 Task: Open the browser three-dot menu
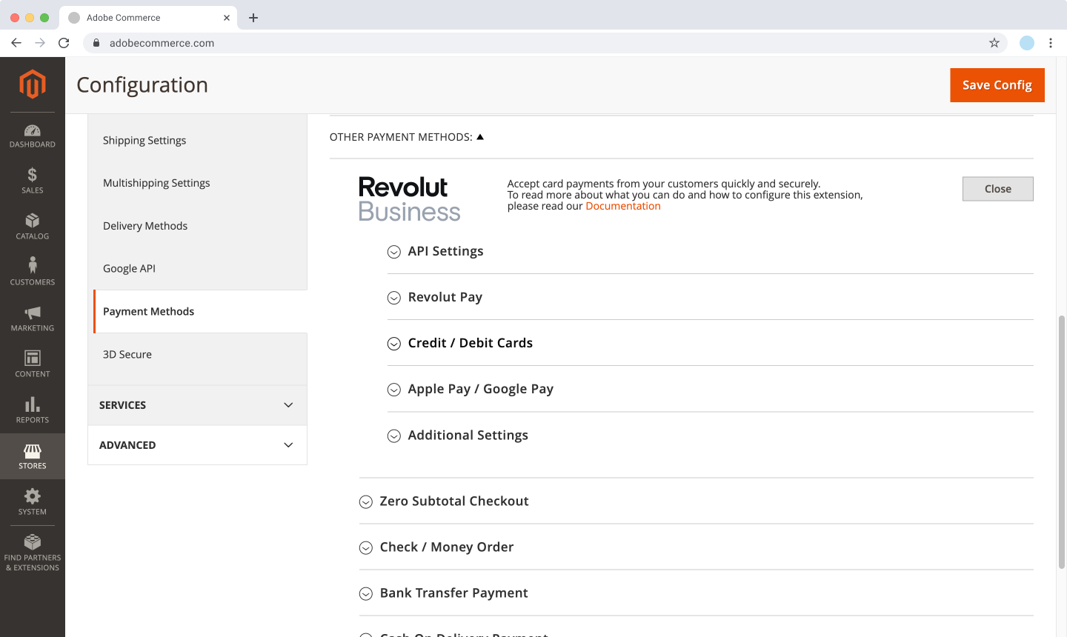(1051, 43)
